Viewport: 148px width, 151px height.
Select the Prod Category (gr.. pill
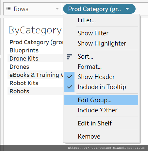click(x=99, y=9)
